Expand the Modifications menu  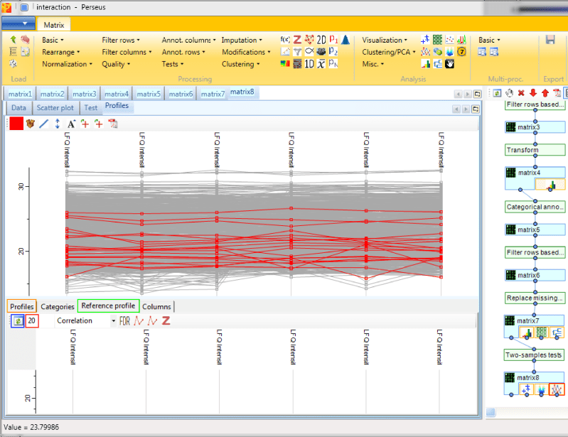(x=247, y=52)
